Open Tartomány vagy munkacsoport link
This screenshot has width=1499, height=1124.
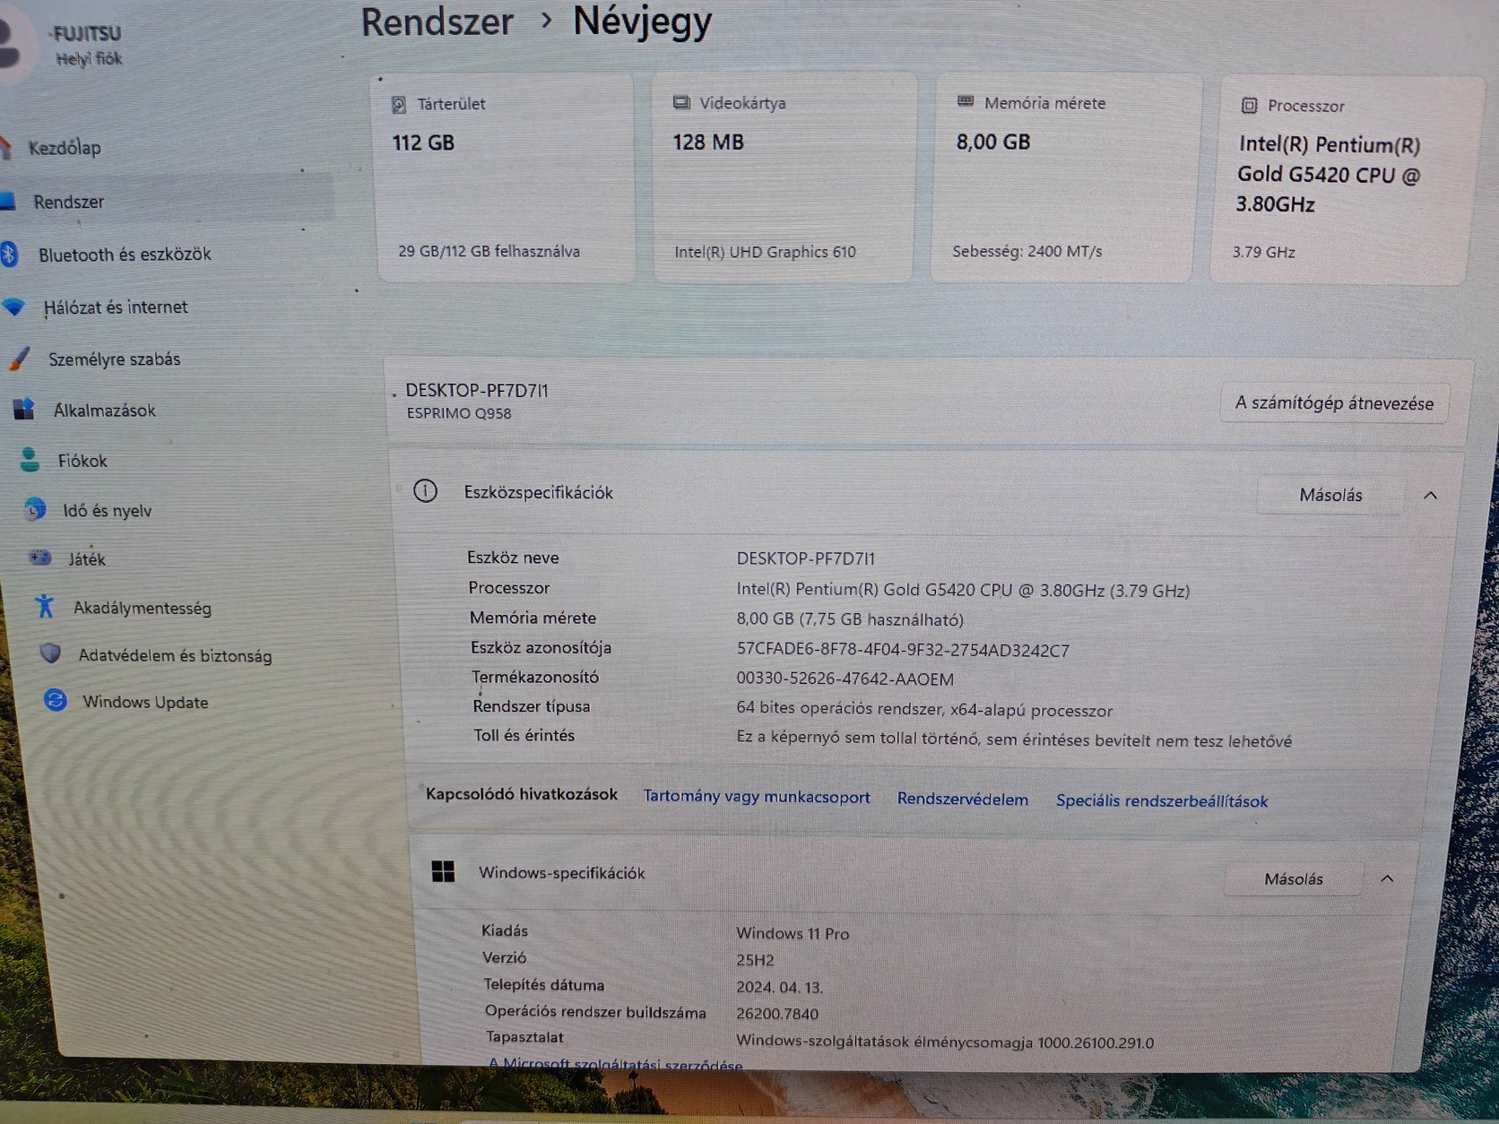pyautogui.click(x=757, y=797)
